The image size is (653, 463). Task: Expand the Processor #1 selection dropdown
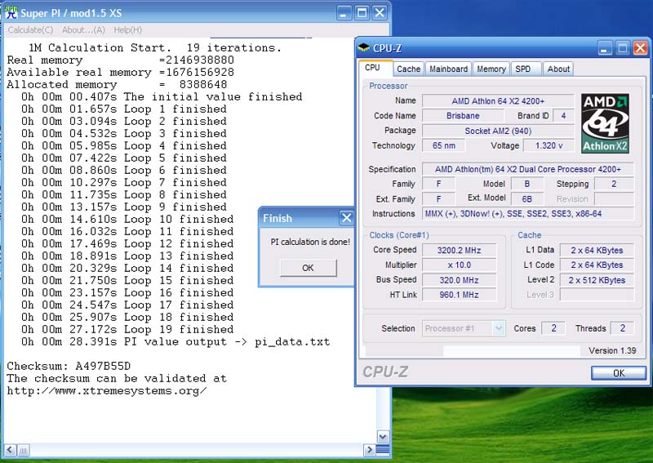(499, 328)
